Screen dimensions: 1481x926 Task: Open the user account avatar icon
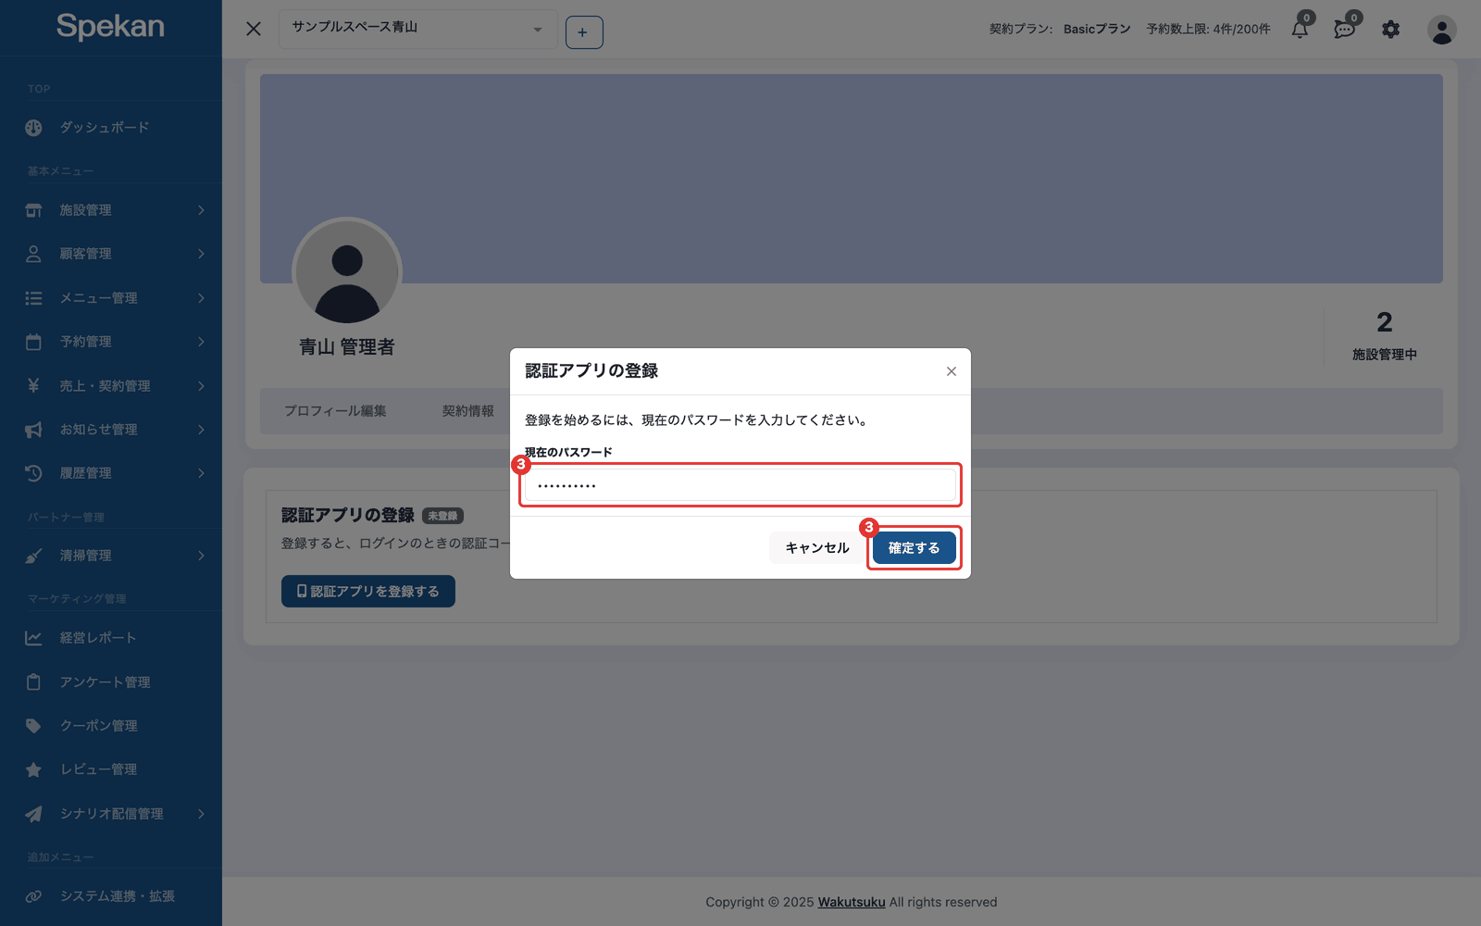tap(1441, 30)
